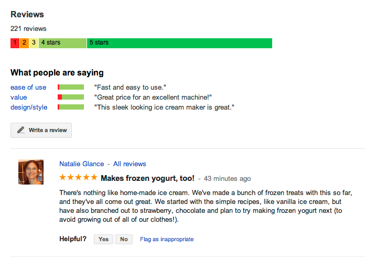Click the ease of use rating bar

pos(71,87)
